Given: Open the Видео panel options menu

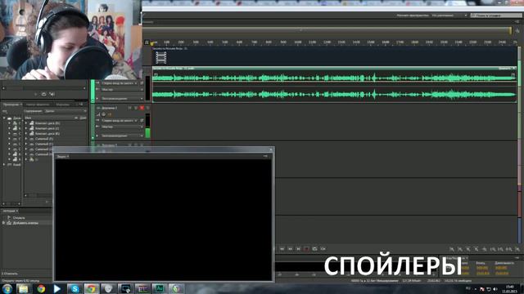Looking at the screenshot, I should tap(265, 156).
